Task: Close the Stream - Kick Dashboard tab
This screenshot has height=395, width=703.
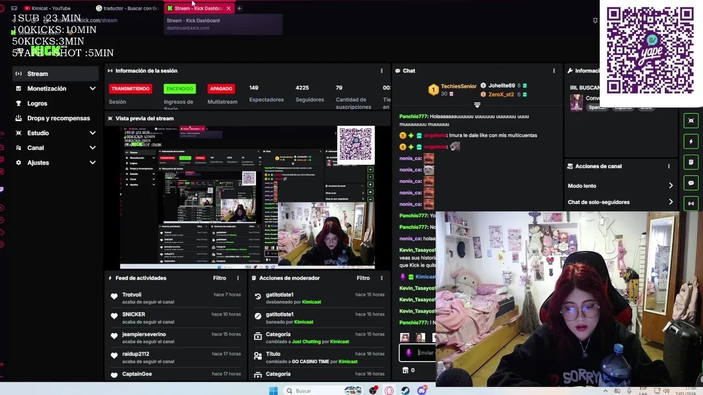Action: tap(228, 8)
